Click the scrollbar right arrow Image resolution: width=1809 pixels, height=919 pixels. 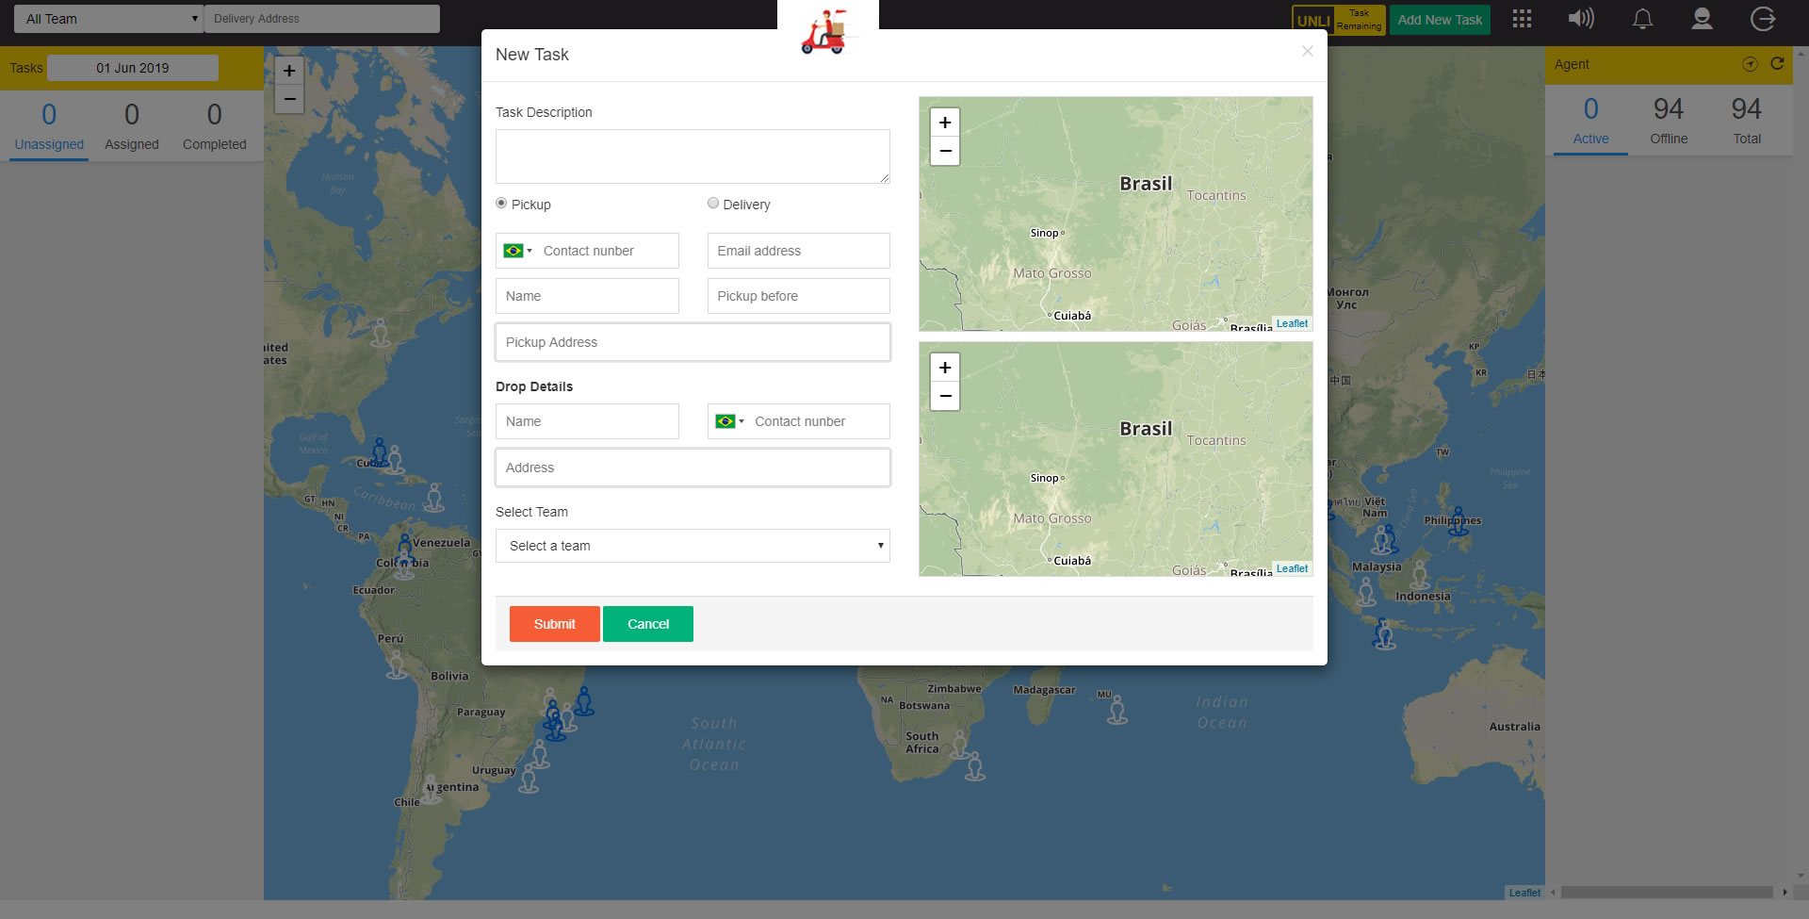[1785, 892]
